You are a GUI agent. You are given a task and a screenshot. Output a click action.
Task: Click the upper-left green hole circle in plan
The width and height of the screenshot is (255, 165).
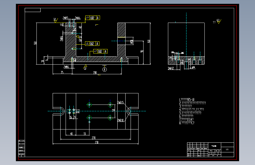pos(89,105)
